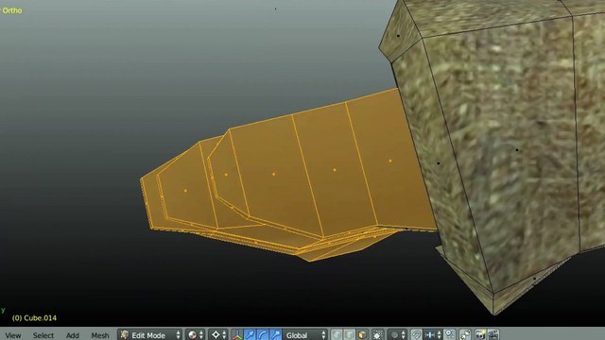Open the Select menu

43,335
